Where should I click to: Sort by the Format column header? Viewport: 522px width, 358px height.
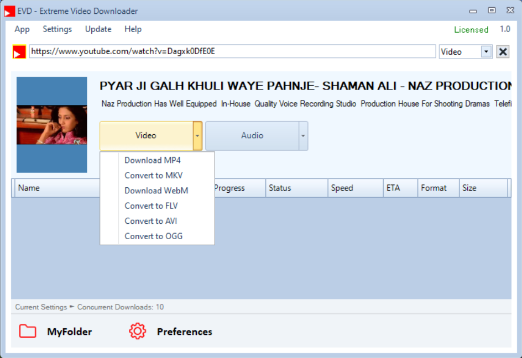[439, 188]
